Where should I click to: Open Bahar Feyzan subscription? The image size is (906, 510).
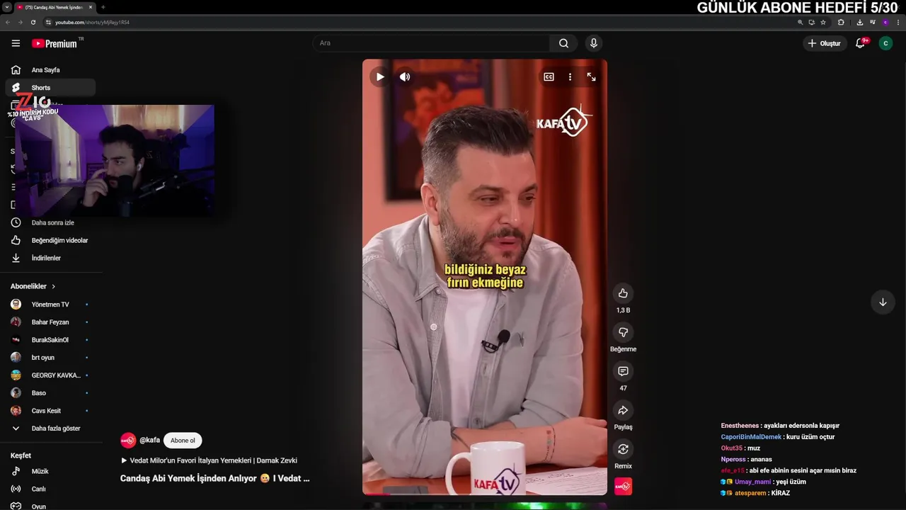coord(50,322)
